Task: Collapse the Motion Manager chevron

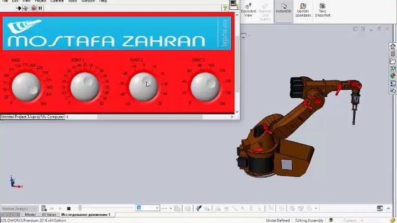Action: click(x=388, y=208)
